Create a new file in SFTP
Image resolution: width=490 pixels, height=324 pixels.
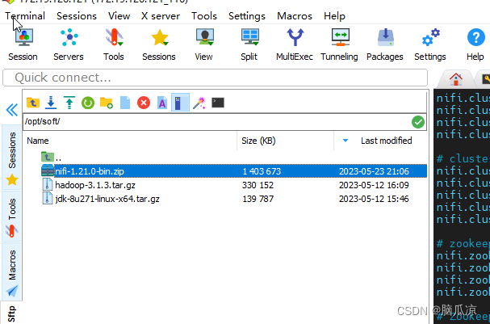[125, 103]
